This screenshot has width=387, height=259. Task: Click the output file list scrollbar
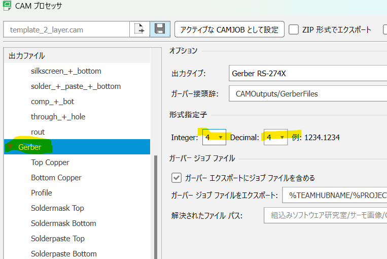[156, 203]
